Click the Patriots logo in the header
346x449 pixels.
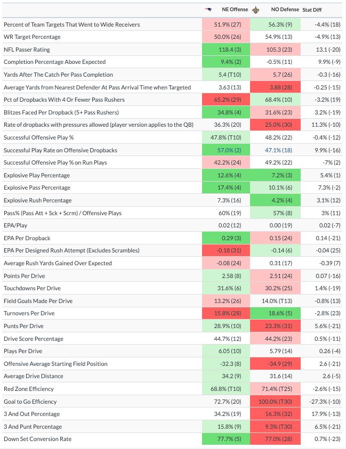(208, 10)
